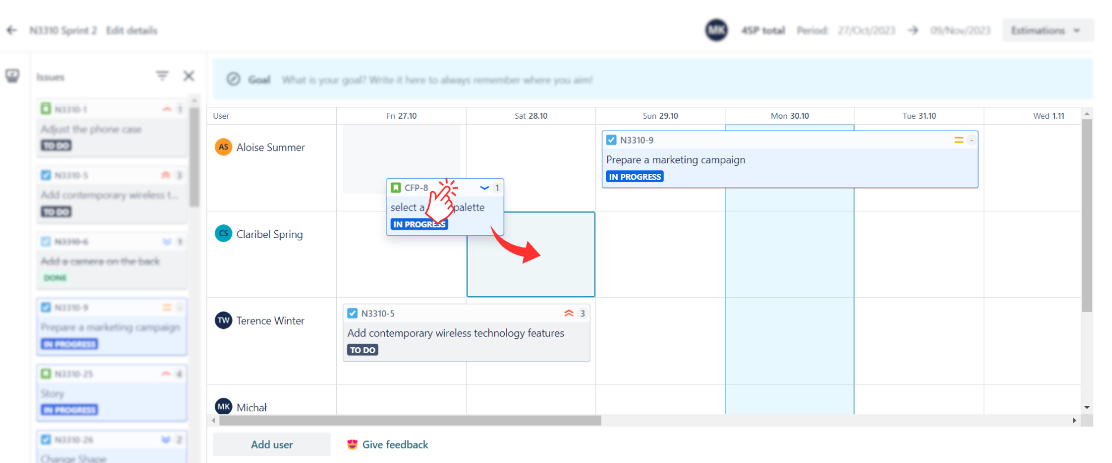Viewport: 1112px width, 463px height.
Task: Click the highest priority icon on scheduled N3310-5
Action: 569,313
